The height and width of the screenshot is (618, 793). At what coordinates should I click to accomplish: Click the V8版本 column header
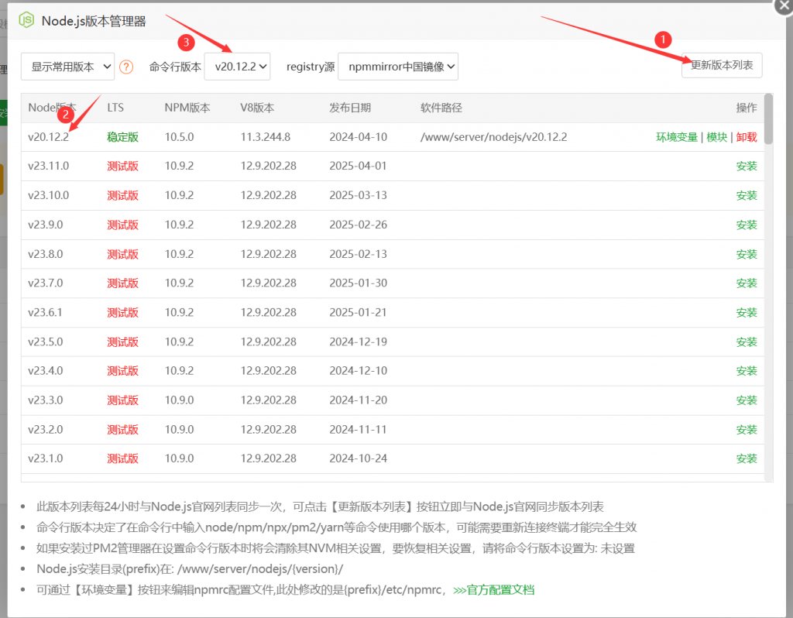coord(257,108)
